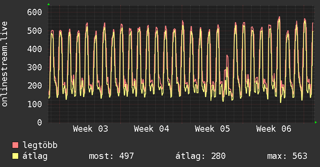Click the 300 y-axis tick label
This screenshot has height=167, width=320.
tap(35, 67)
